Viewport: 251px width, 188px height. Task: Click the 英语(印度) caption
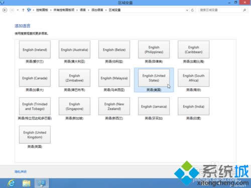[193, 118]
